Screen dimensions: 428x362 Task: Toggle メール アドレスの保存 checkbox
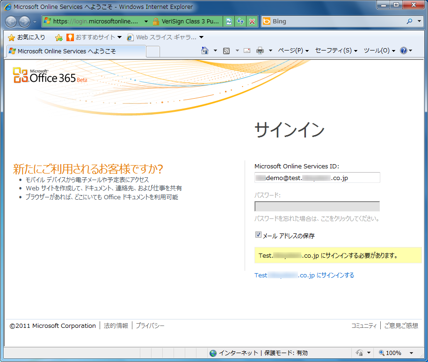[x=258, y=235]
